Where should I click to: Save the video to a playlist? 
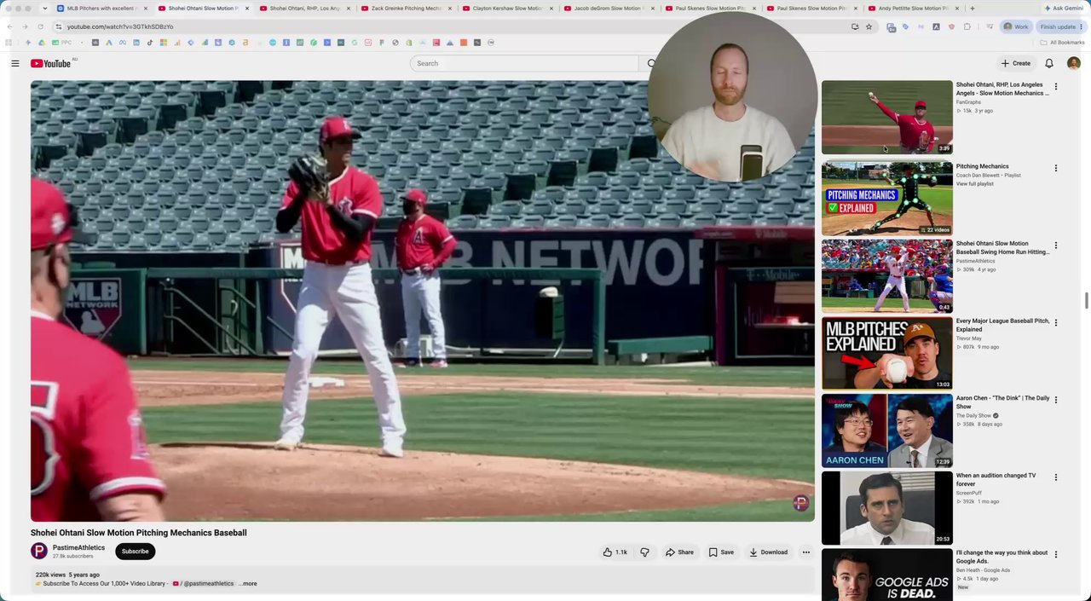point(721,552)
